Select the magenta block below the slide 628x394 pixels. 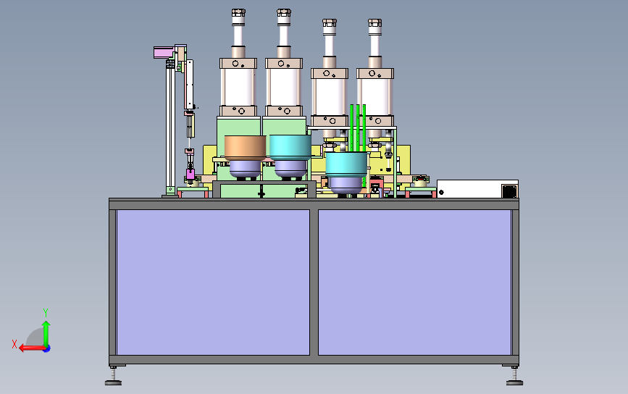[x=191, y=174]
